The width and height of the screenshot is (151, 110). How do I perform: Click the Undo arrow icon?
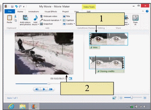point(16,7)
